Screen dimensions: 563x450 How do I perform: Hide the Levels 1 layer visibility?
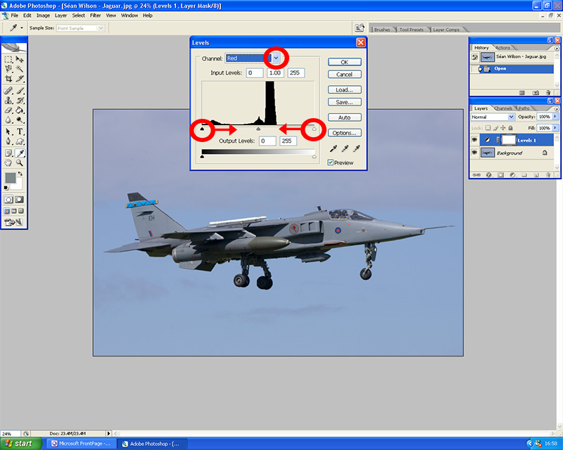pyautogui.click(x=474, y=140)
